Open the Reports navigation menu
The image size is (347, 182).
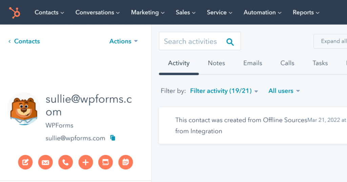[306, 13]
